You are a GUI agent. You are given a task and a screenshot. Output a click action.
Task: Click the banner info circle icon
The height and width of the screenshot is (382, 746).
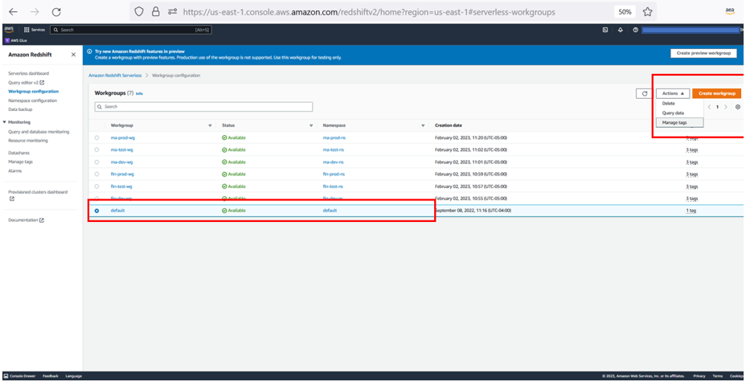click(89, 51)
